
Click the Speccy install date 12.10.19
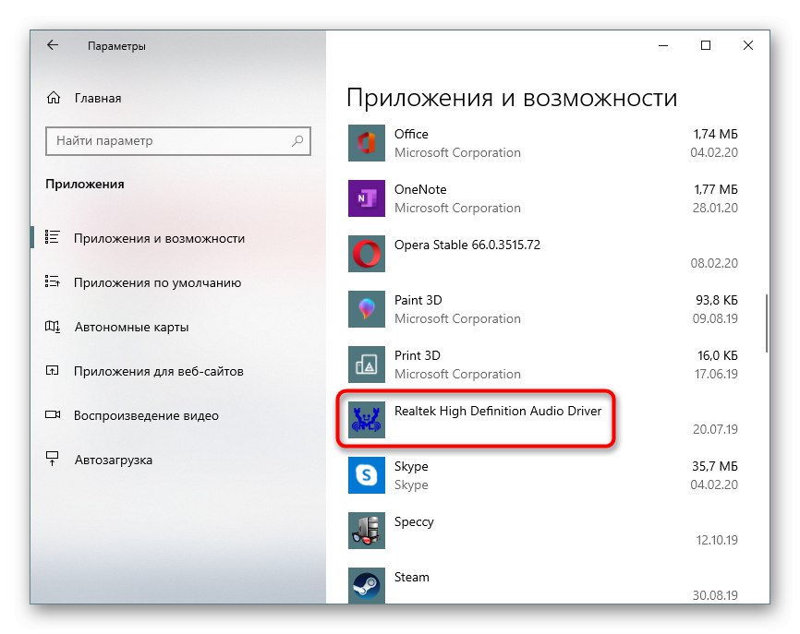717,540
